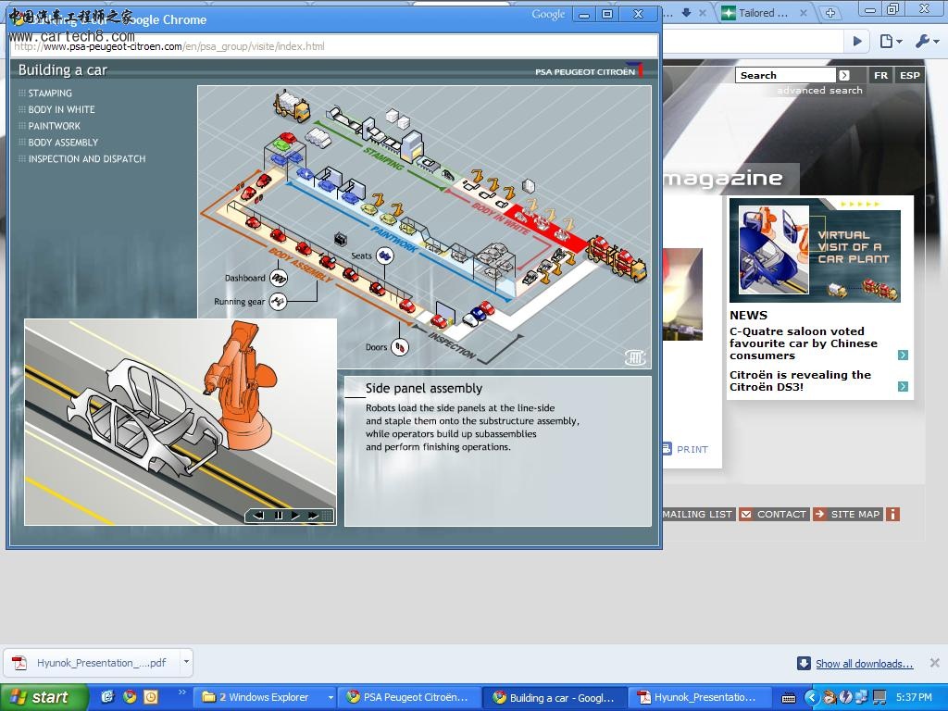Pause the side panel animation
The height and width of the screenshot is (711, 948).
279,516
